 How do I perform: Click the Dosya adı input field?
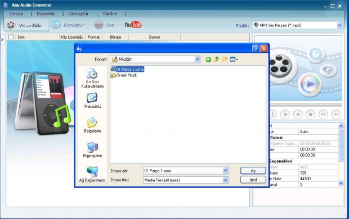click(x=183, y=171)
